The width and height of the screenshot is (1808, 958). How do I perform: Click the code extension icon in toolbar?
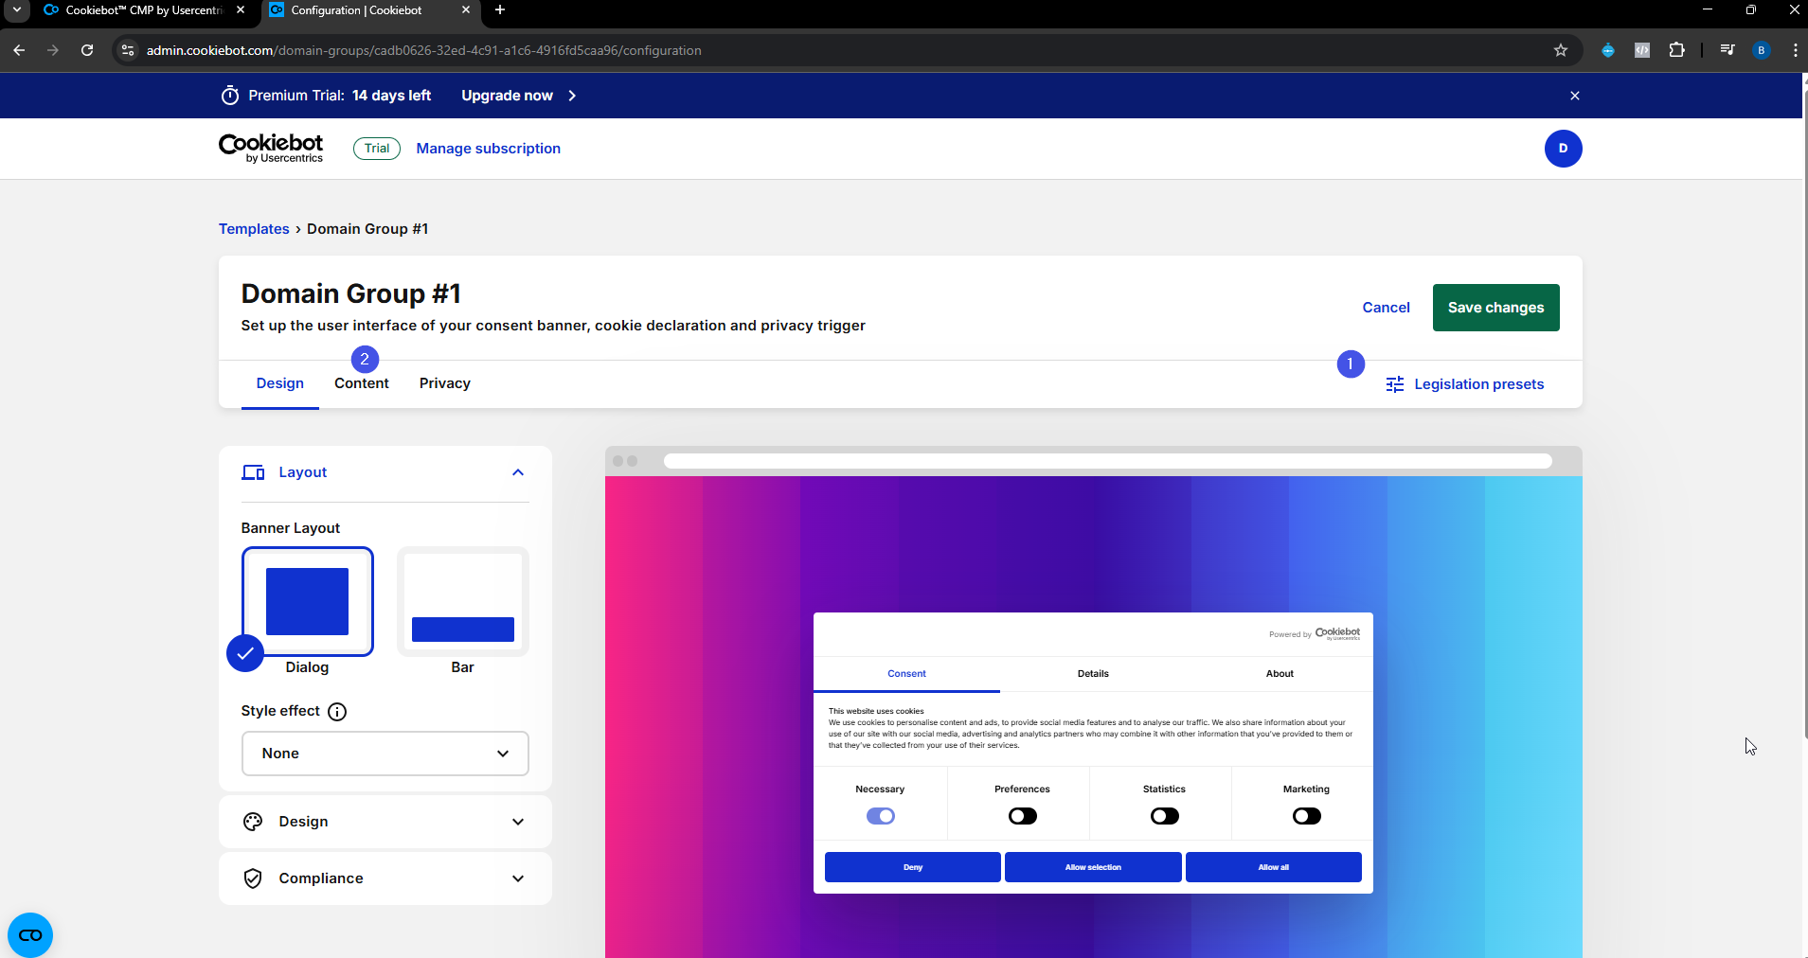[x=1642, y=50]
